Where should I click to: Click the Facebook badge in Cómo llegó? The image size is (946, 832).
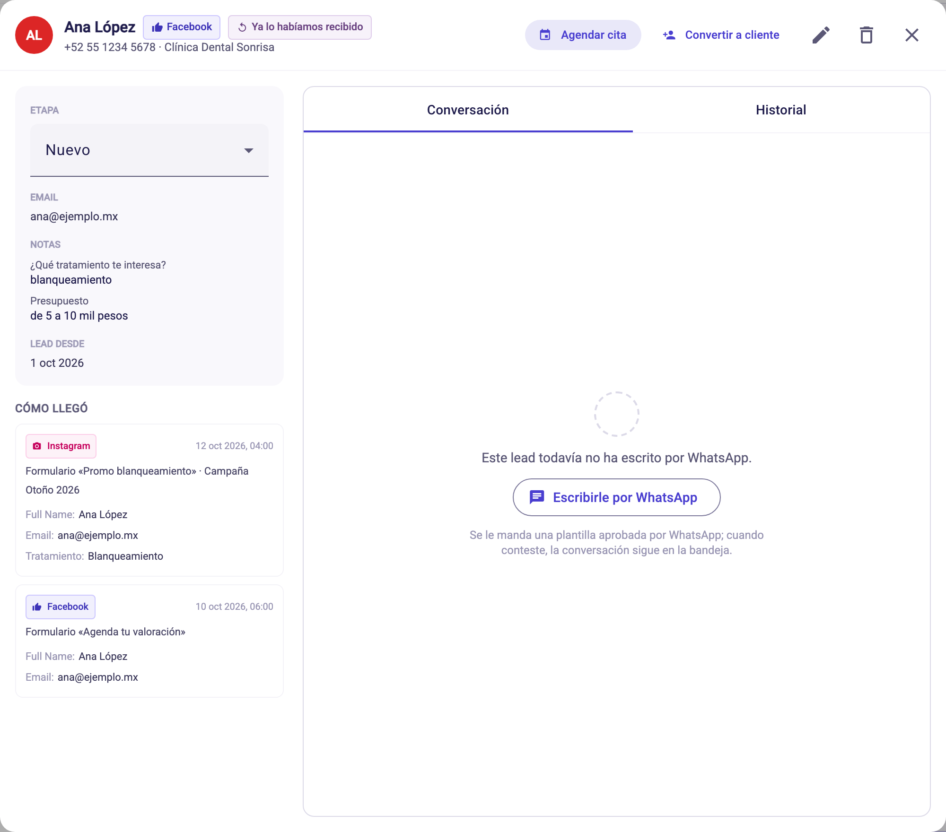pyautogui.click(x=61, y=607)
